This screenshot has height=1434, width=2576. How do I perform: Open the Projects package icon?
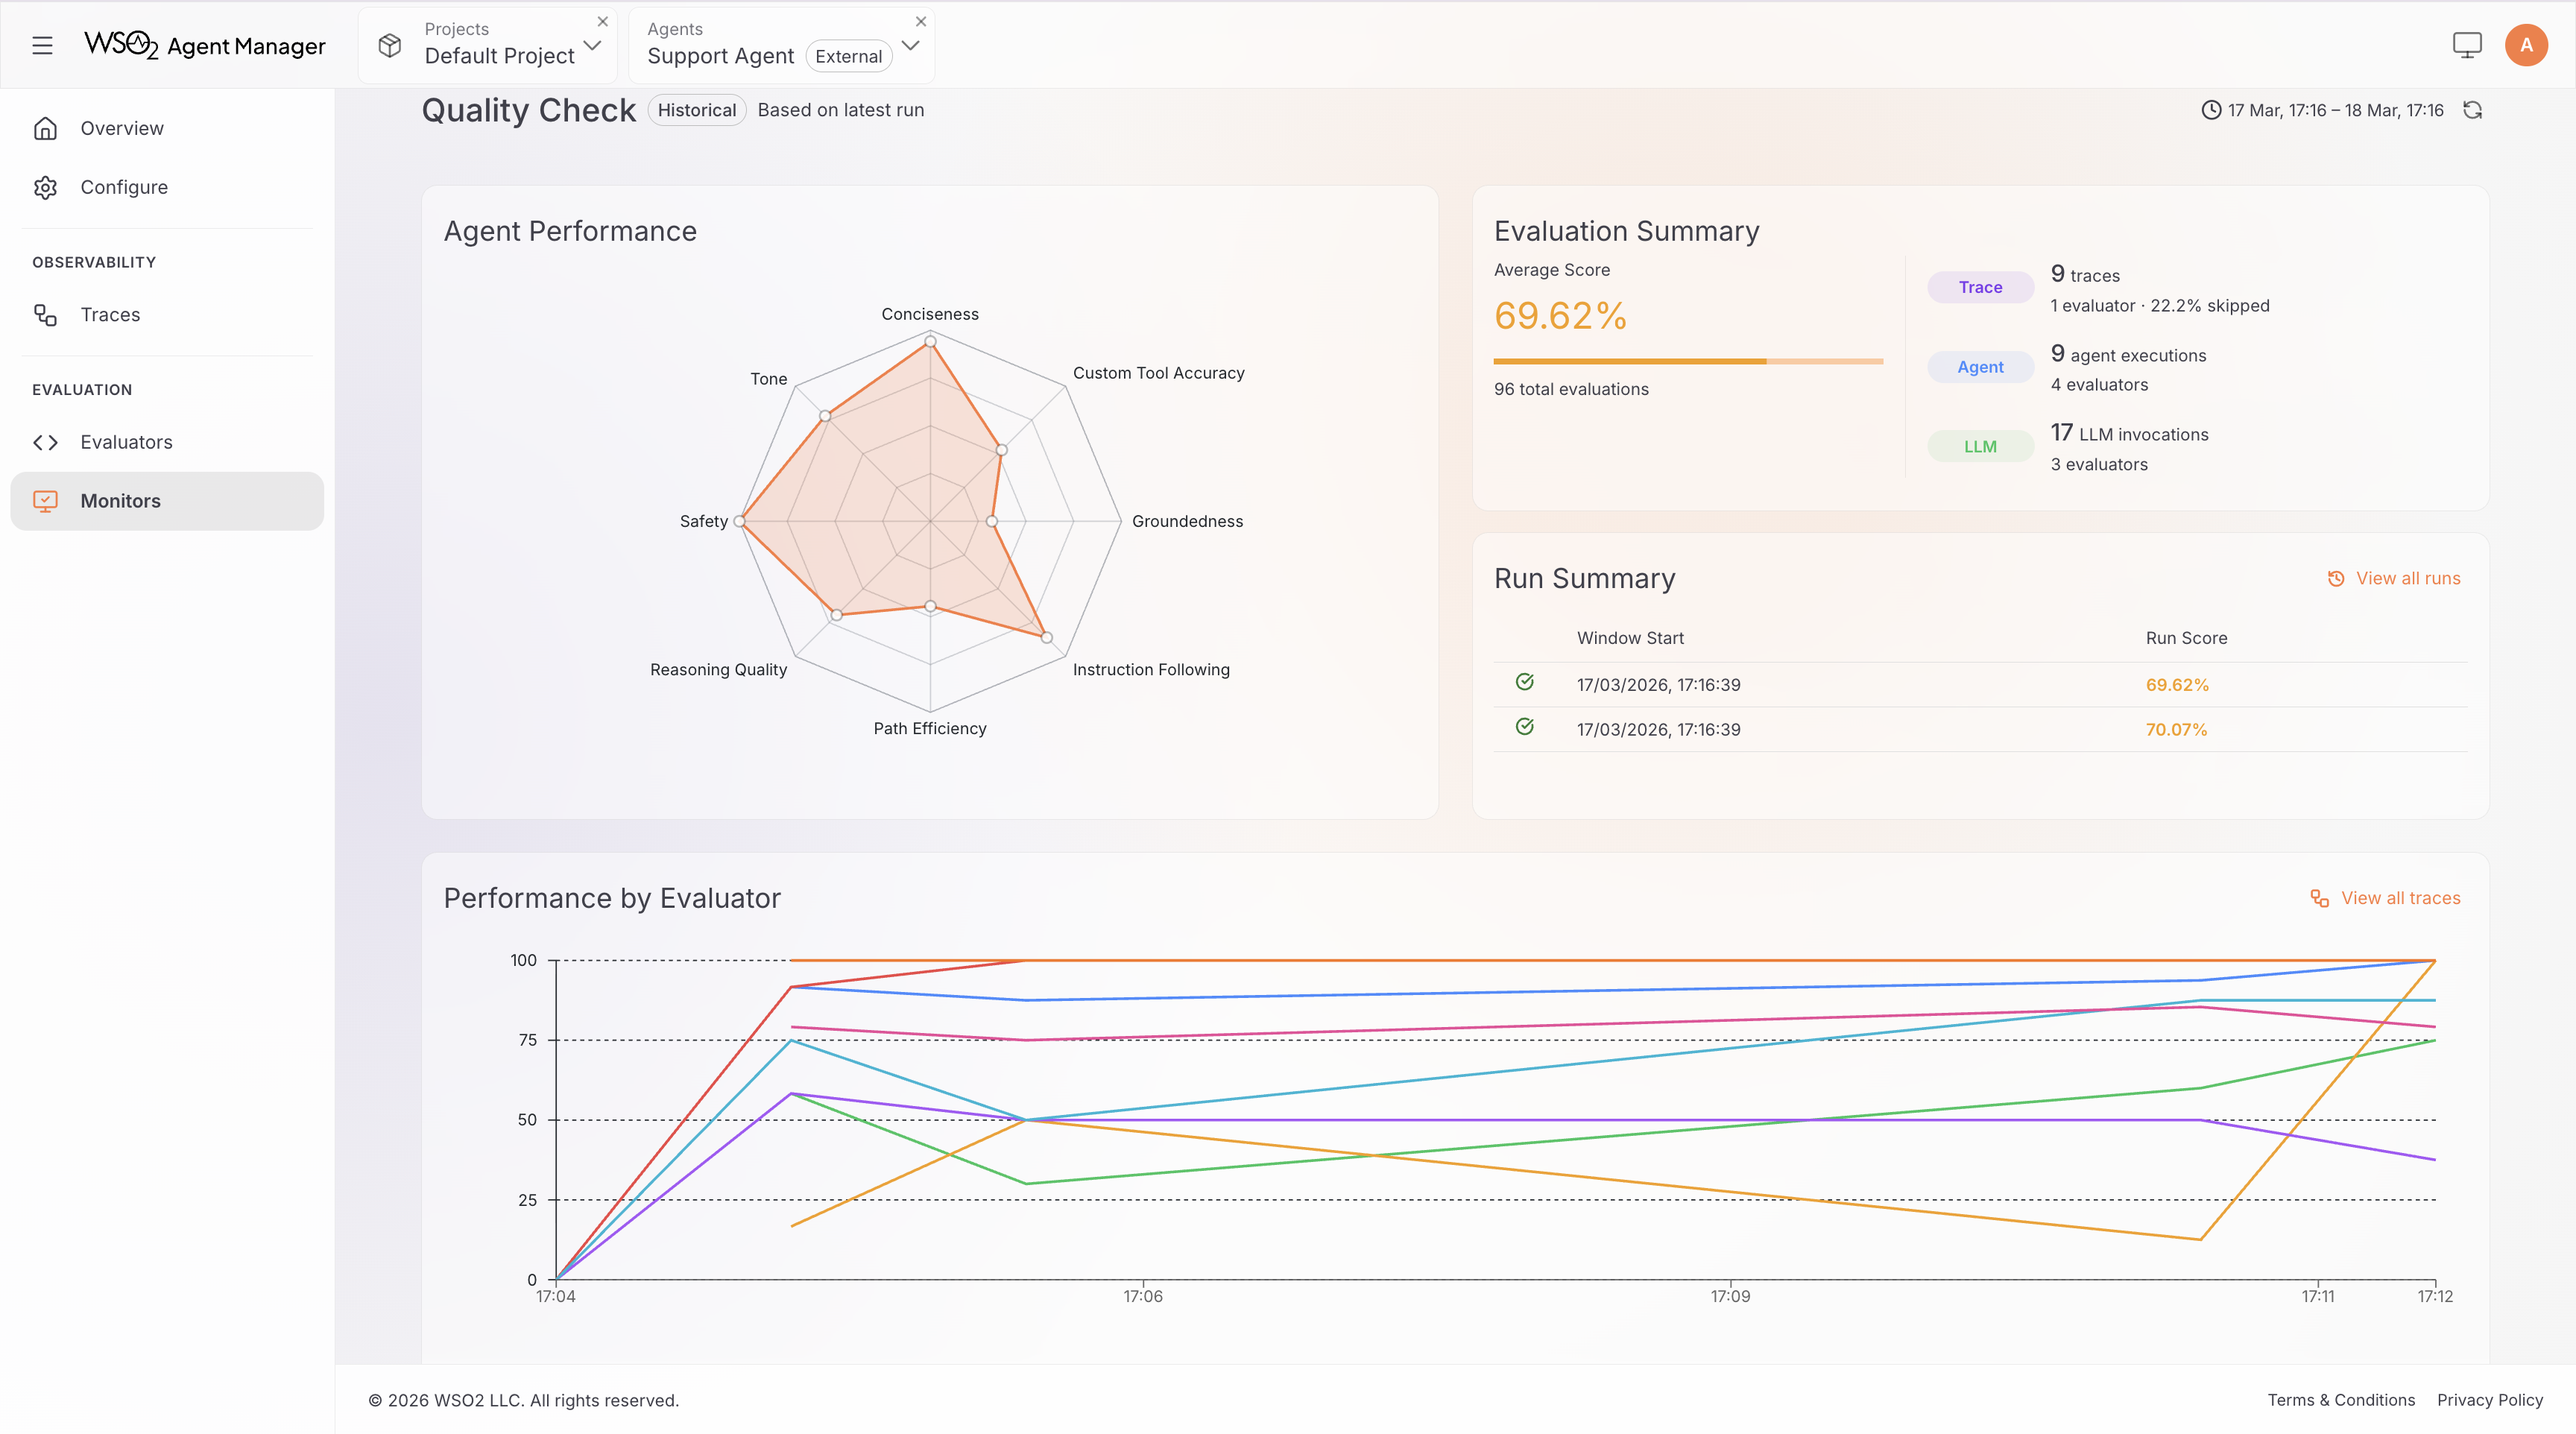pos(390,45)
